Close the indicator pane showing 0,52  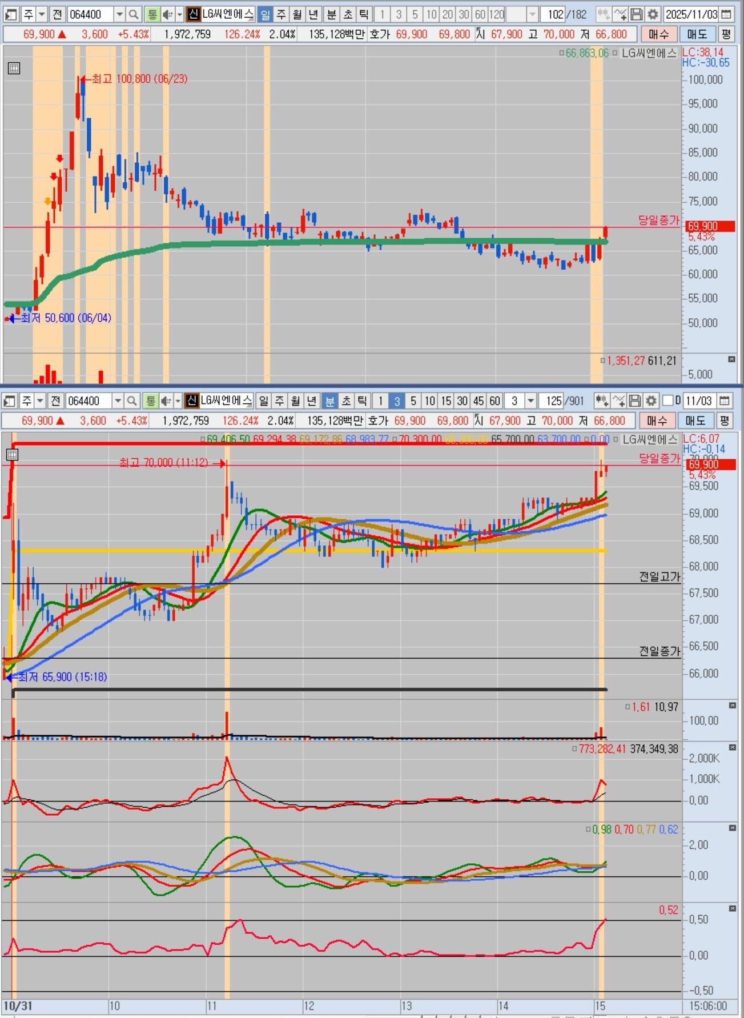click(x=733, y=908)
